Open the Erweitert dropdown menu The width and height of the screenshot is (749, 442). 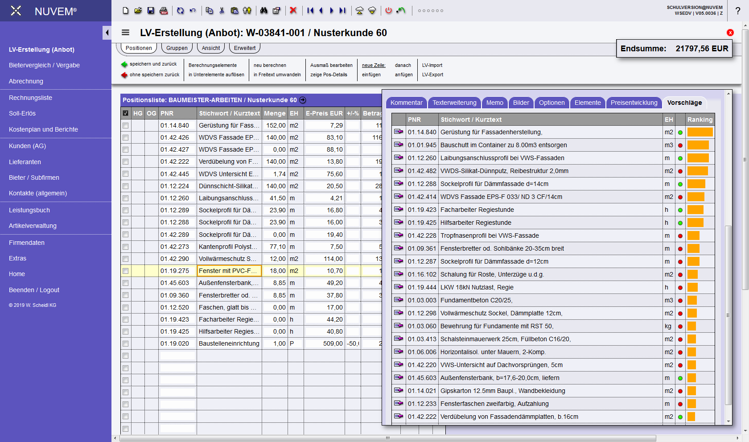(245, 48)
